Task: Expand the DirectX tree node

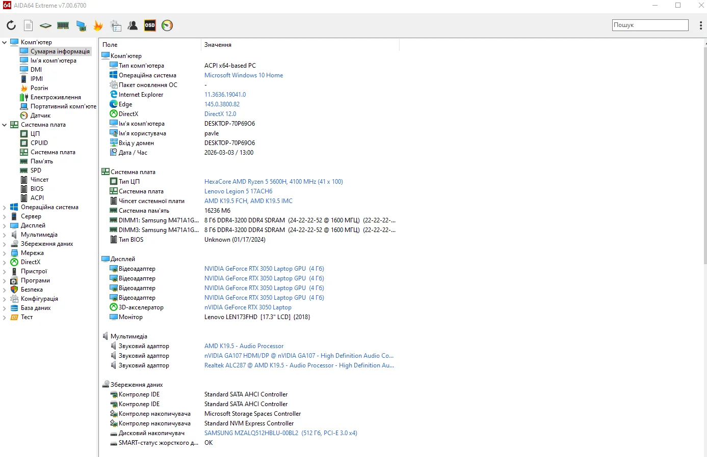Action: 5,262
